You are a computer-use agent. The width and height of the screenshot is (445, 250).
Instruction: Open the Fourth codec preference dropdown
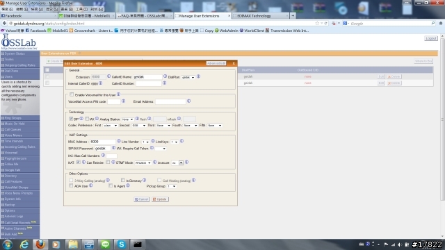(190, 125)
